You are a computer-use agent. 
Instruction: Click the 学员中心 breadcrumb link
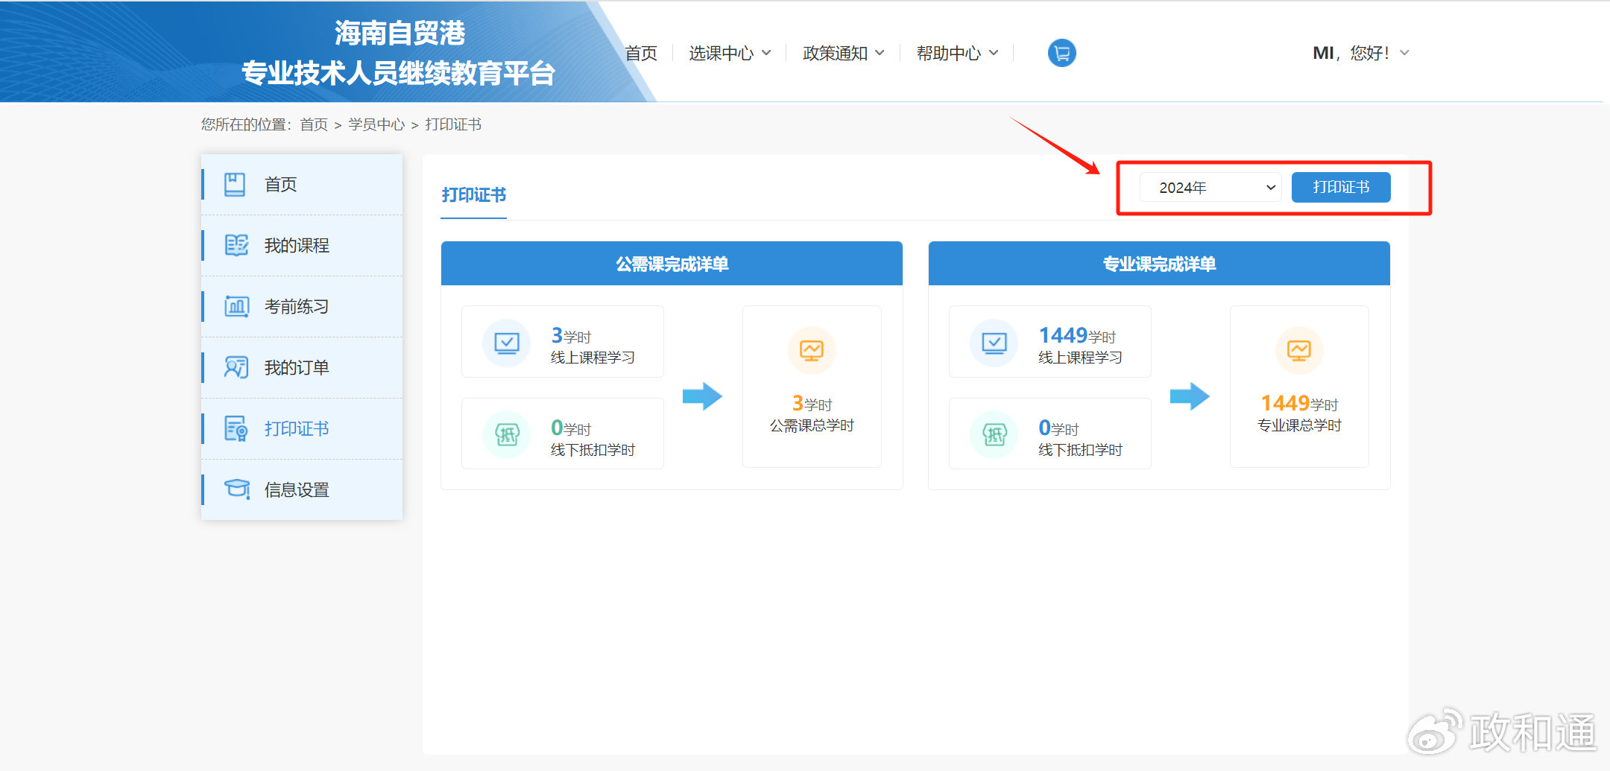coord(376,124)
